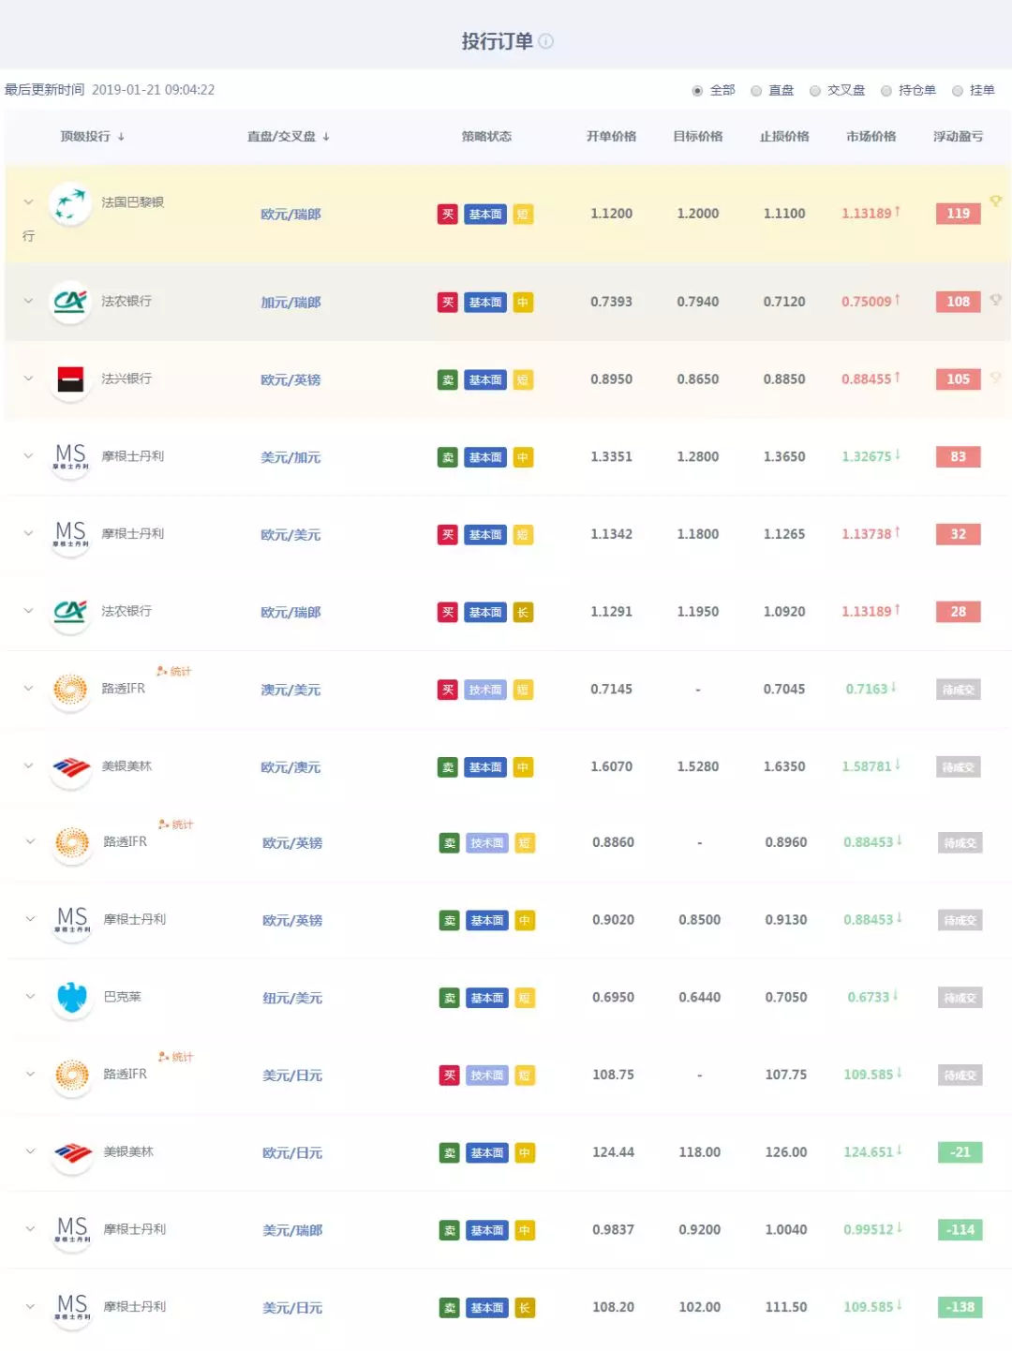The width and height of the screenshot is (1012, 1351).
Task: Click the red 119 floating profit badge
Action: pyautogui.click(x=958, y=214)
